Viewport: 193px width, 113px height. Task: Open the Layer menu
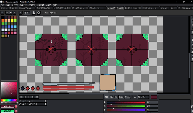(x=23, y=5)
